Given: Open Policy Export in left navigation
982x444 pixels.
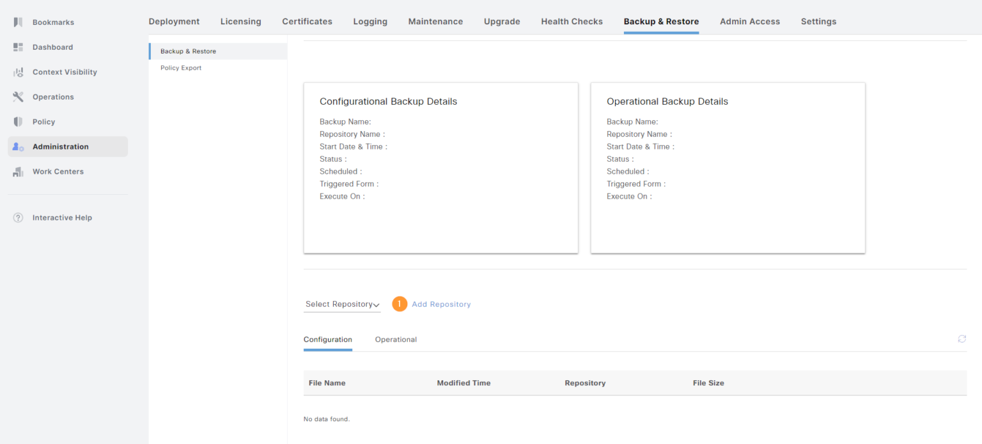Looking at the screenshot, I should pyautogui.click(x=181, y=68).
